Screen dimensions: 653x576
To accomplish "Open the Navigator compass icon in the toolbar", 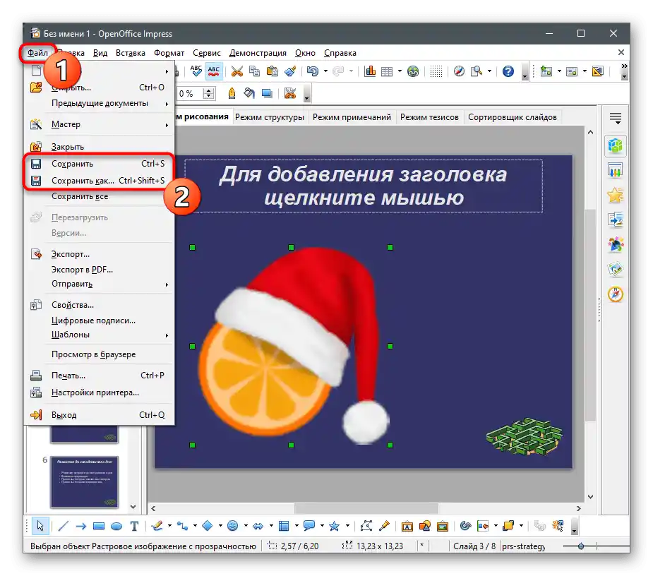I will [459, 71].
